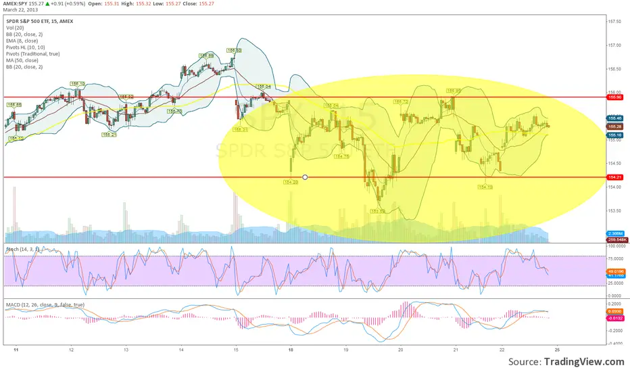The height and width of the screenshot is (372, 630).
Task: Click the 157.50 price axis tick
Action: 614,22
